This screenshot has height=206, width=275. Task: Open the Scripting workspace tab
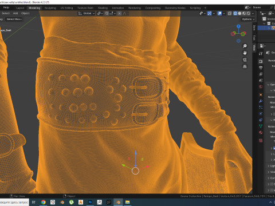click(x=195, y=8)
